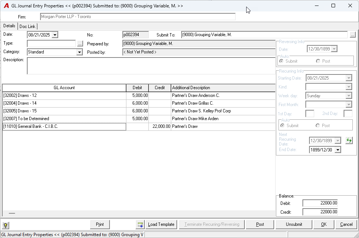Image resolution: width=359 pixels, height=238 pixels.
Task: Open Next Recurring Date dropdown
Action: (338, 140)
